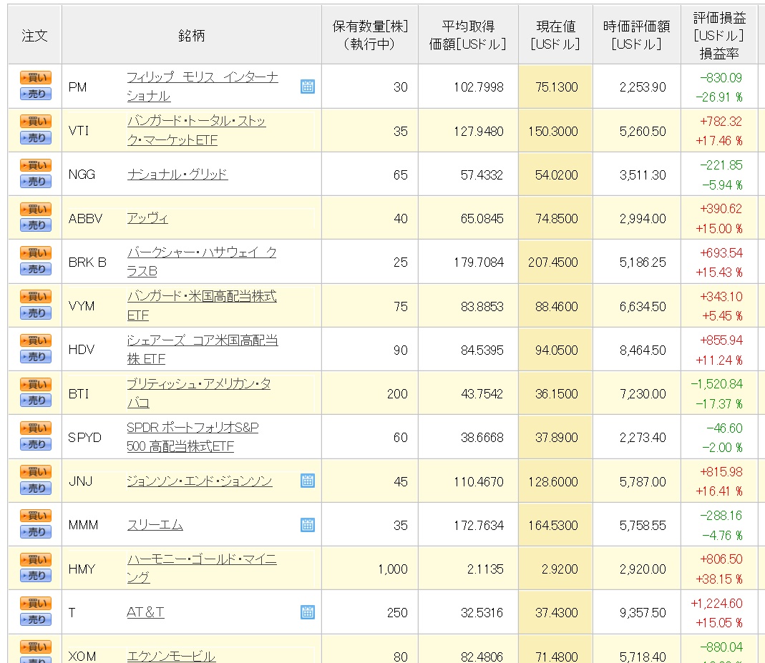Click the 売り sell button for HDV
This screenshot has height=663, width=765.
[x=35, y=356]
